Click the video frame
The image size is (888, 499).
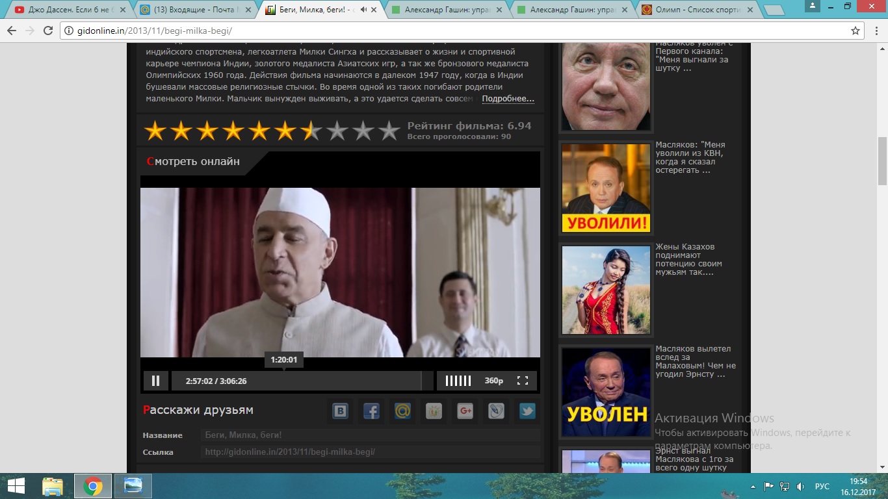[x=340, y=272]
